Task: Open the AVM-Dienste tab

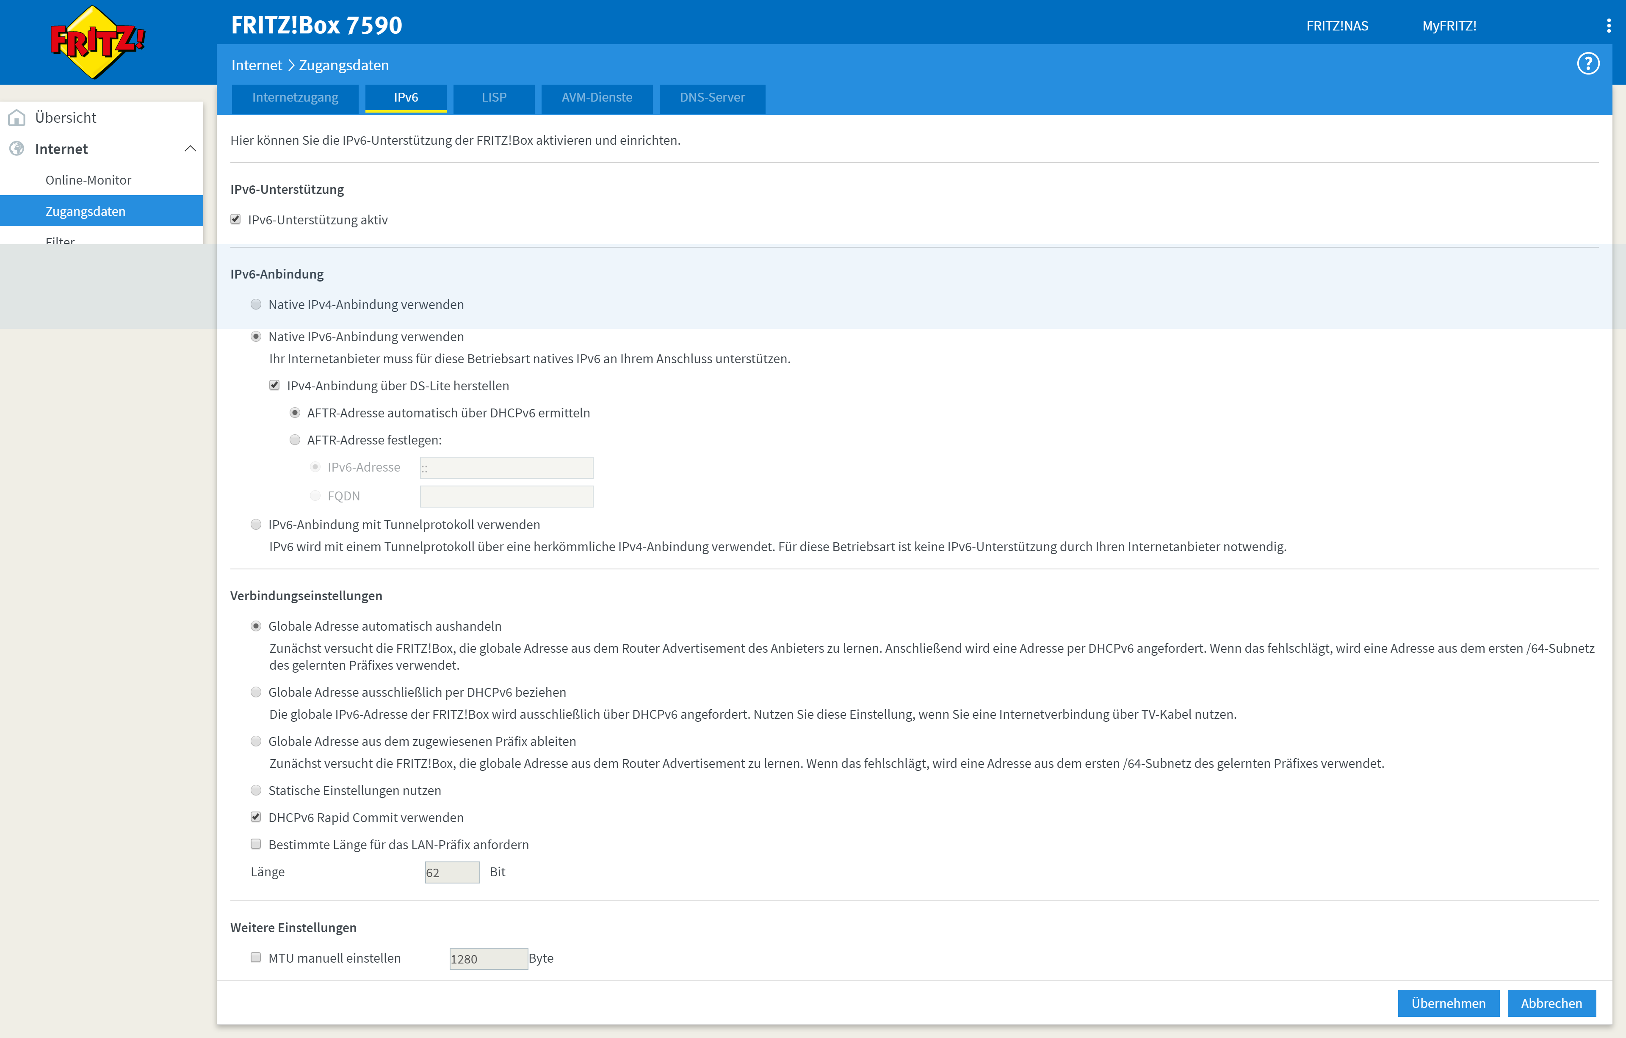Action: (x=596, y=98)
